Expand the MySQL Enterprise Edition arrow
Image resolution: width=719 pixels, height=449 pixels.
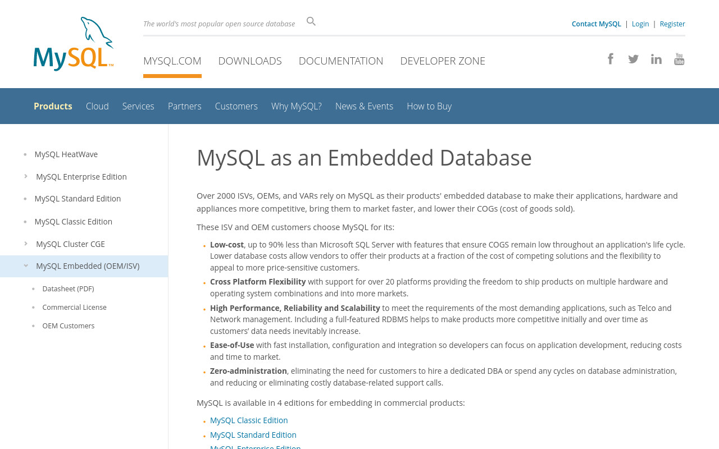(26, 176)
